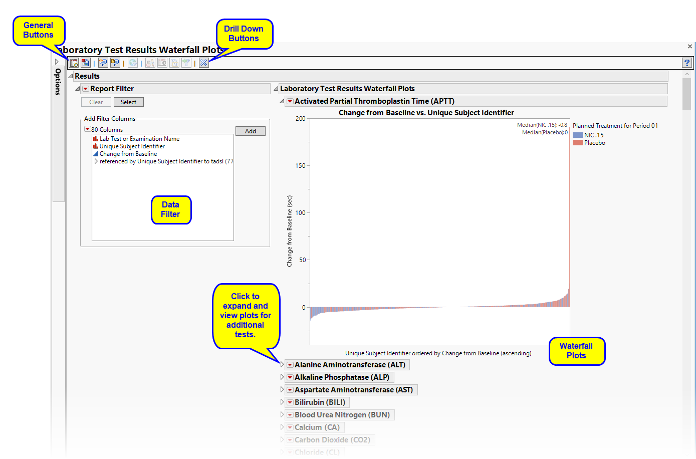Screen dimensions: 696x459
Task: Click the NIC .15 blue legend swatch
Action: (x=578, y=135)
